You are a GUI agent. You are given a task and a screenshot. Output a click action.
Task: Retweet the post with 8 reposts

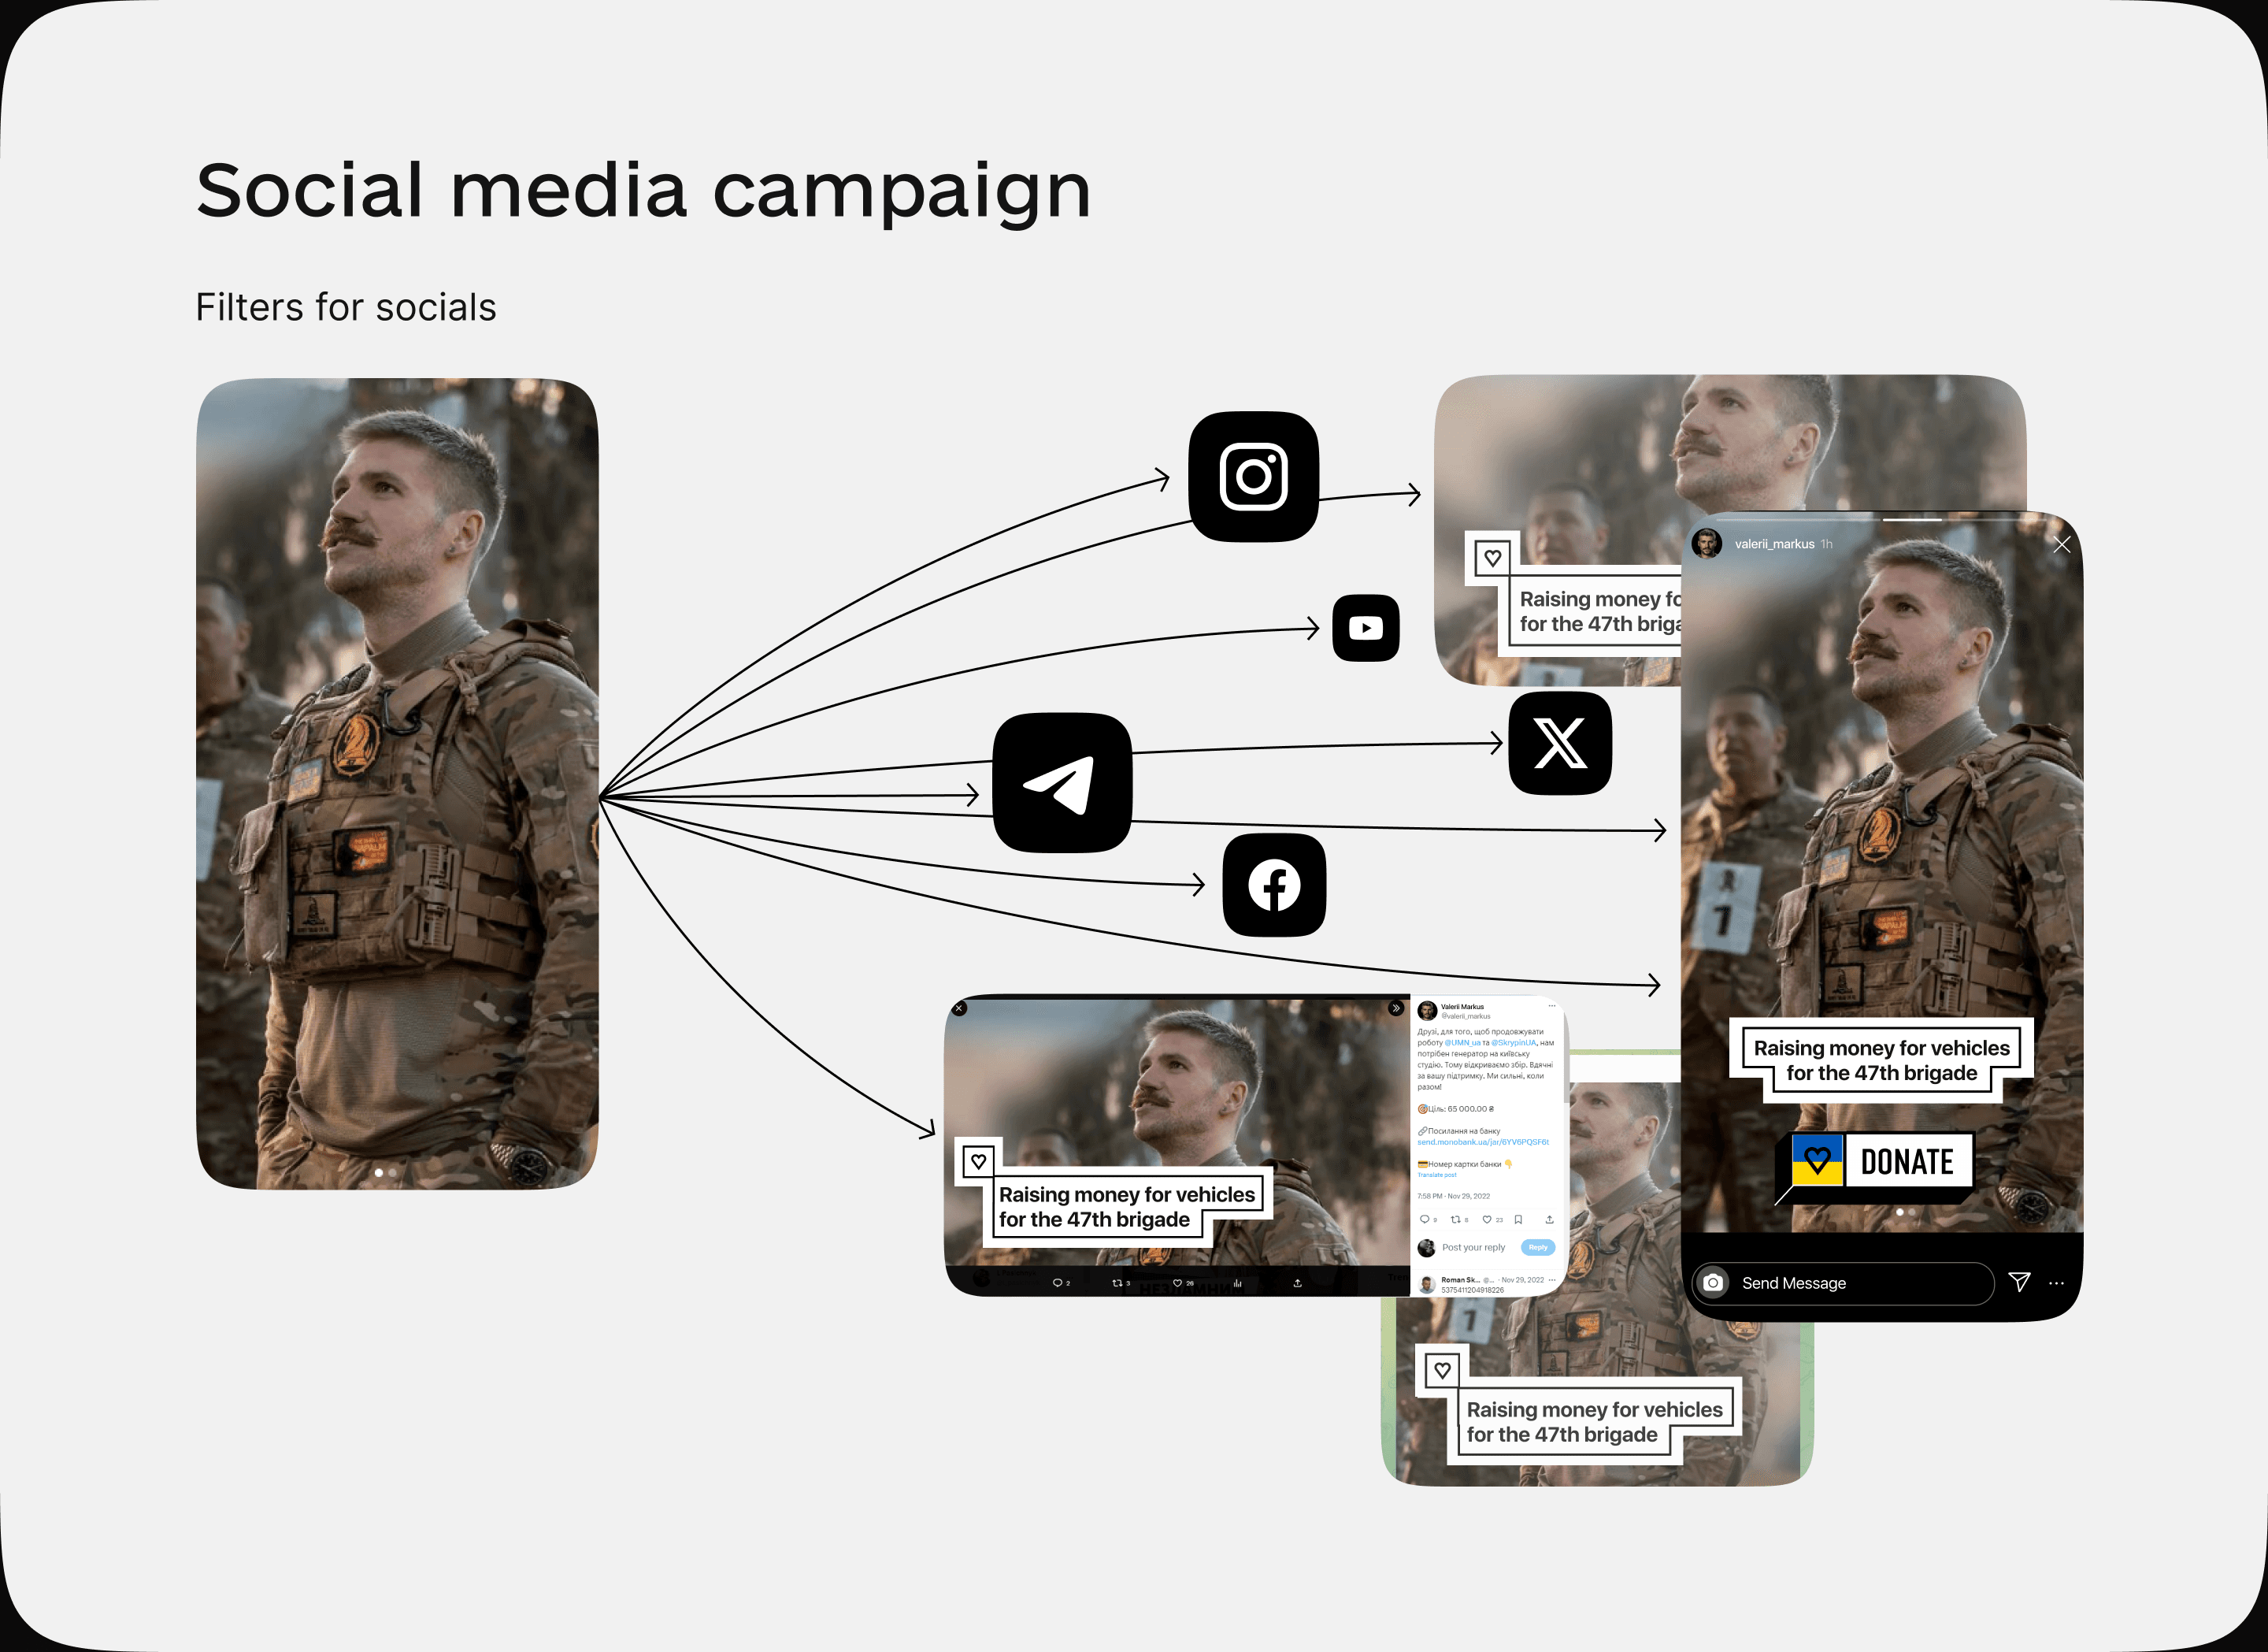tap(1456, 1219)
